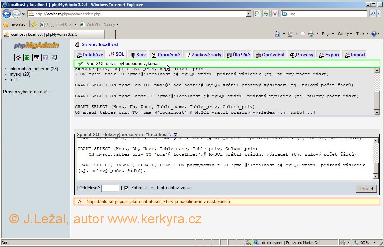Screen dimensions: 384x247
Task: Click the red X stop loading button
Action: coord(275,14)
